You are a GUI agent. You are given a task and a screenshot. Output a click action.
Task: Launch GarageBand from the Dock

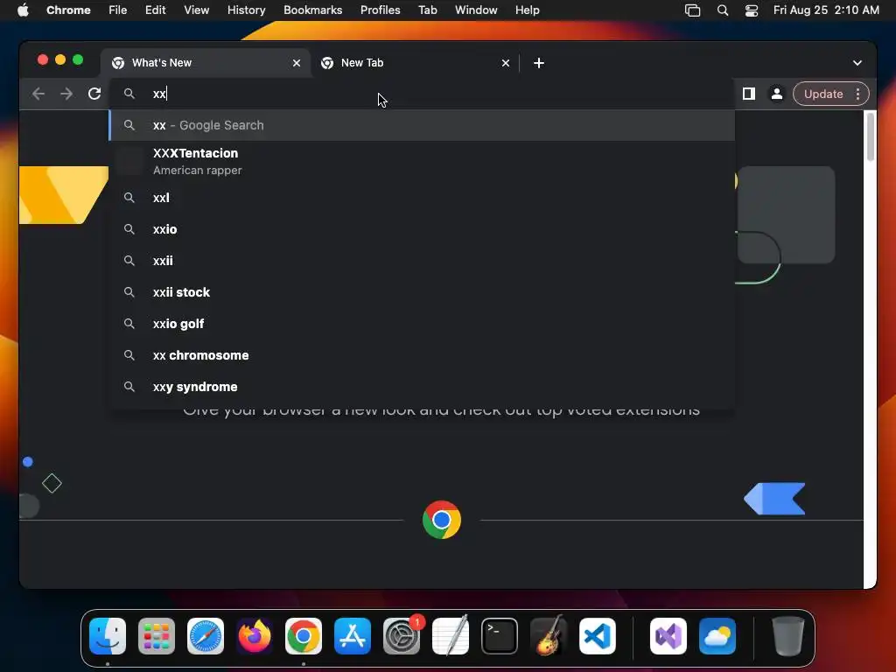tap(549, 636)
